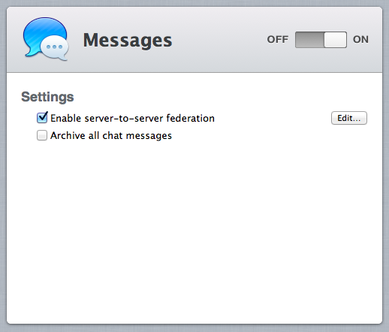389x332 pixels.
Task: Click the 'Archive all chat messages' label text
Action: [x=111, y=136]
